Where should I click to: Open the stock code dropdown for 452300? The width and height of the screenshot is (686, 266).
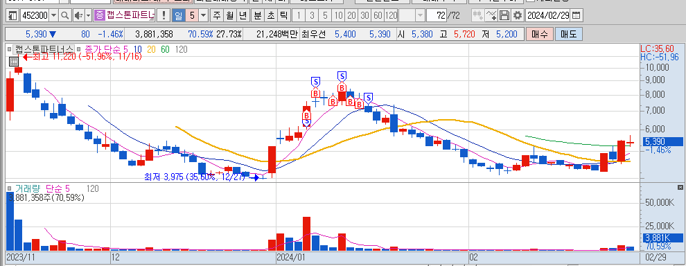click(54, 16)
